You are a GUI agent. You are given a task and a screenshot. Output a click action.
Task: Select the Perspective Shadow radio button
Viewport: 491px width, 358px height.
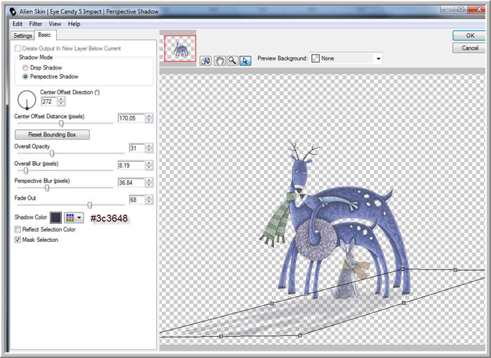click(25, 77)
